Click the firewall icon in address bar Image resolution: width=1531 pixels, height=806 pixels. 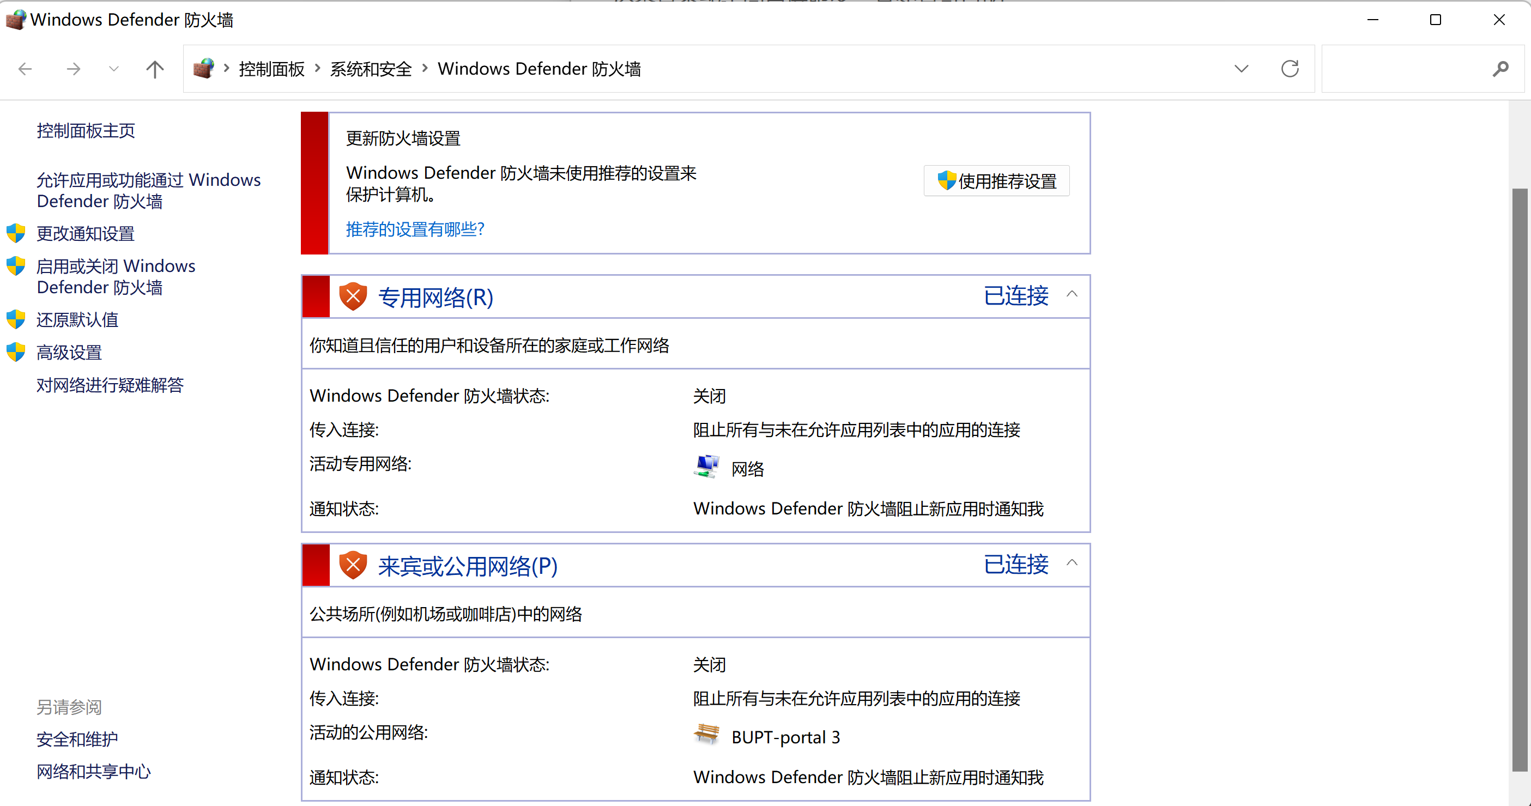click(203, 69)
